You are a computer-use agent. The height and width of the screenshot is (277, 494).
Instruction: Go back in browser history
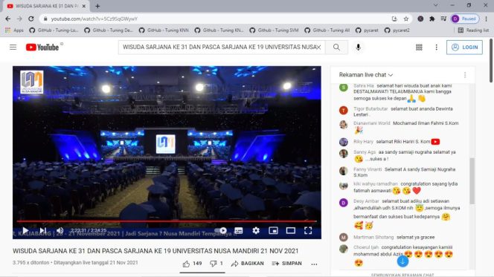(8, 19)
